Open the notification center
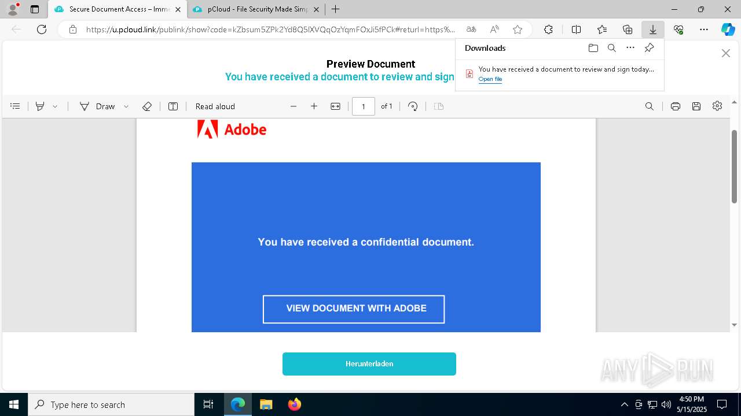The width and height of the screenshot is (741, 416). point(722,404)
